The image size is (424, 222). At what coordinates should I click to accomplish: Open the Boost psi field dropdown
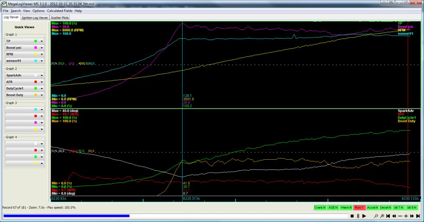[42, 48]
